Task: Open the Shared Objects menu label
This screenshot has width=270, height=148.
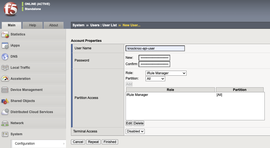Action: pyautogui.click(x=22, y=101)
